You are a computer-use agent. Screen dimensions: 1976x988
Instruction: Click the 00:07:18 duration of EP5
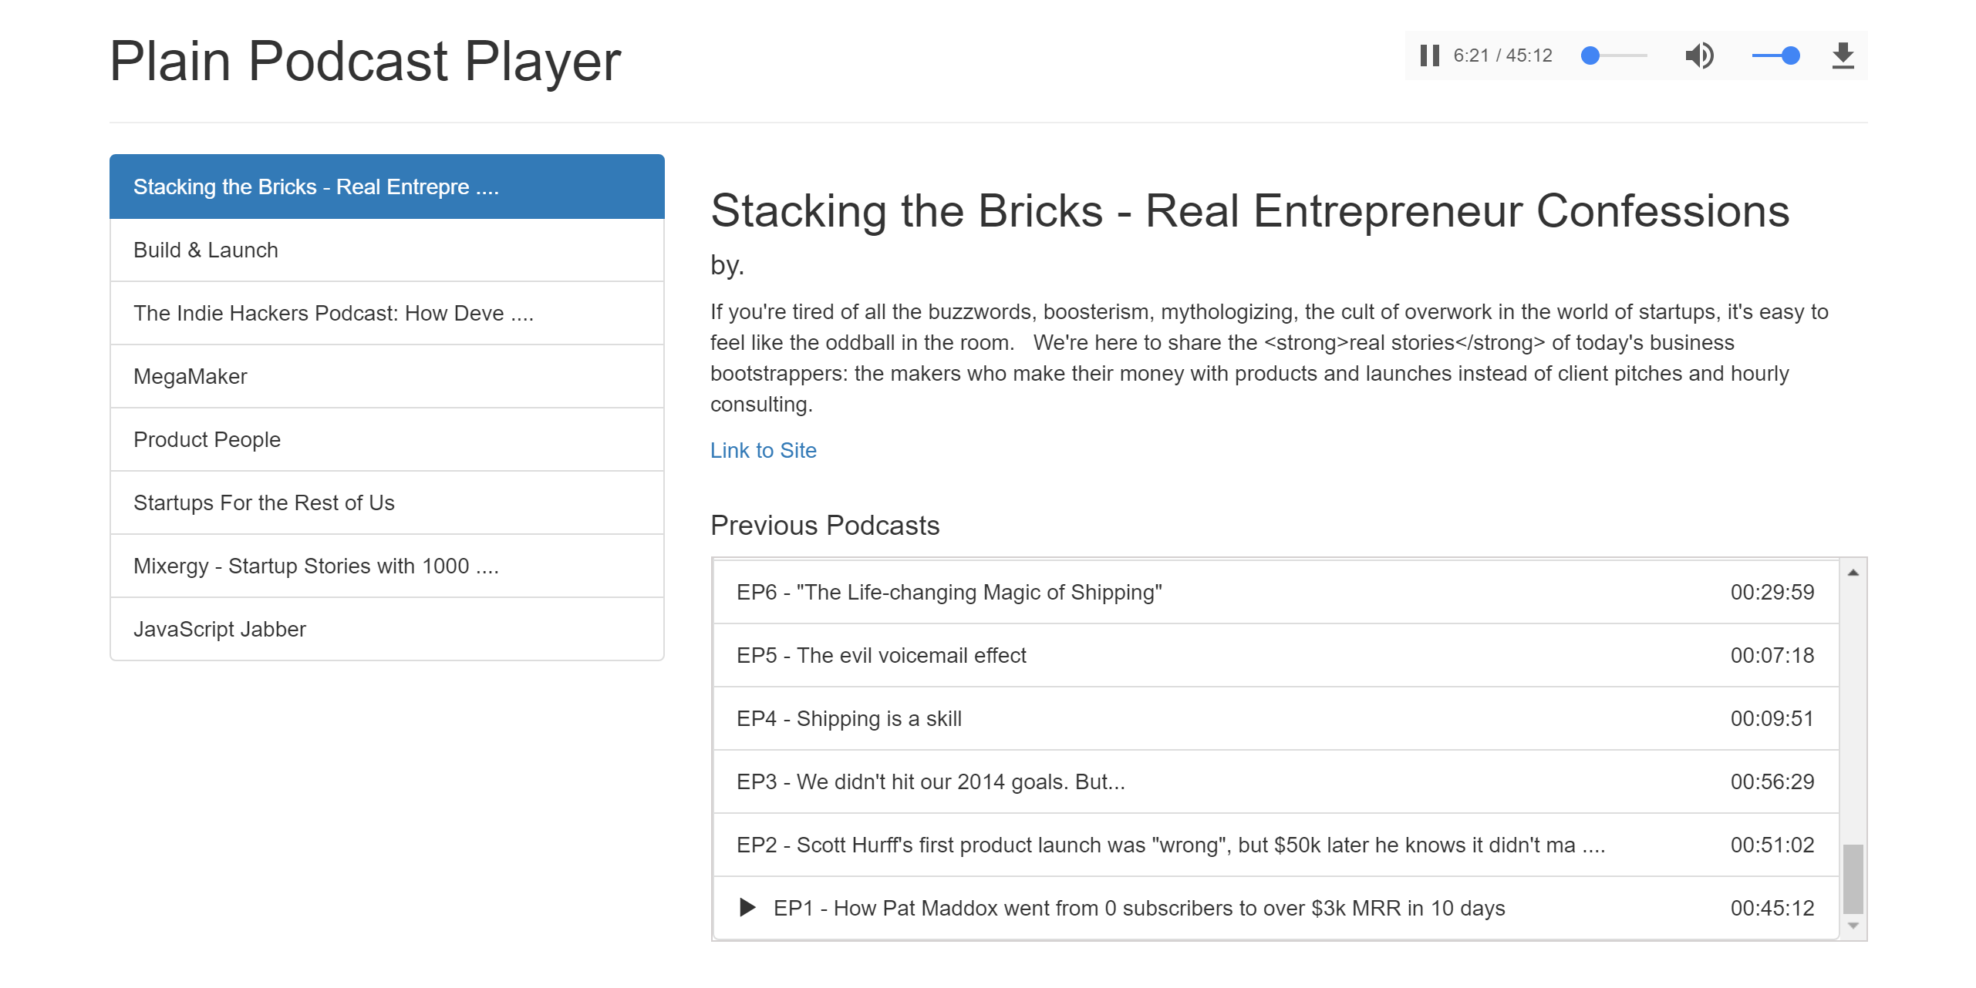[1772, 655]
